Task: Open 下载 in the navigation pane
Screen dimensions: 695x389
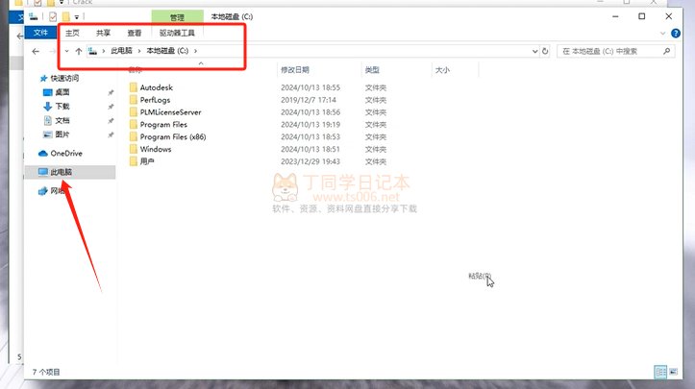Action: [62, 107]
